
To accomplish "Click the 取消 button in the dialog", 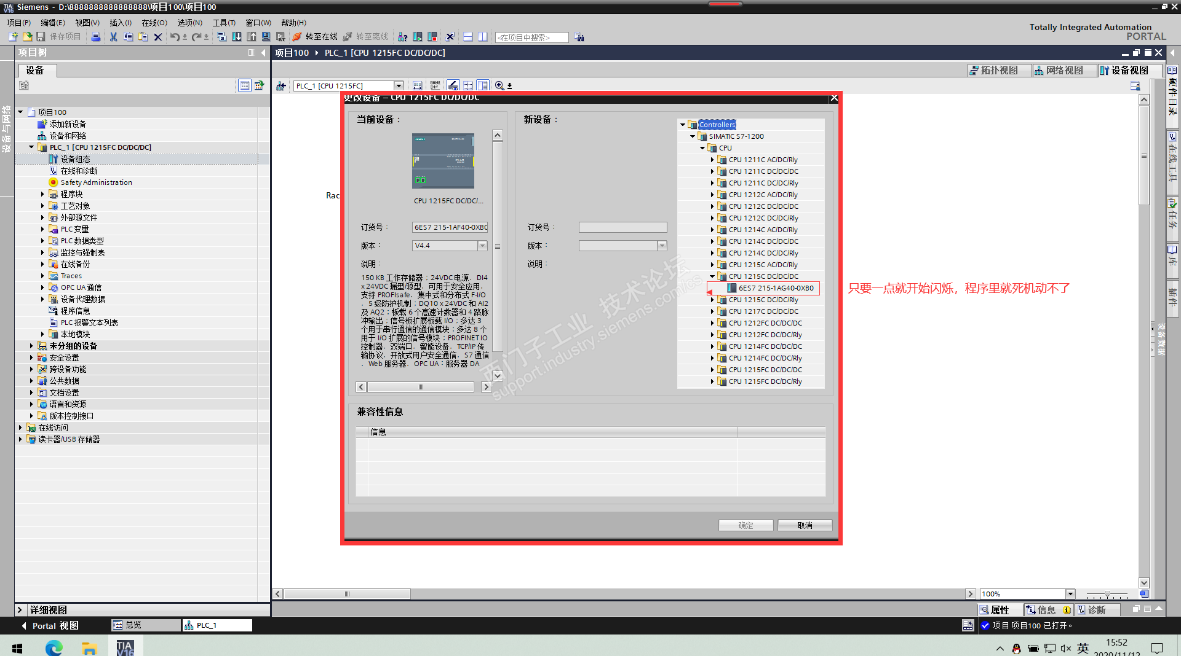I will (x=805, y=526).
